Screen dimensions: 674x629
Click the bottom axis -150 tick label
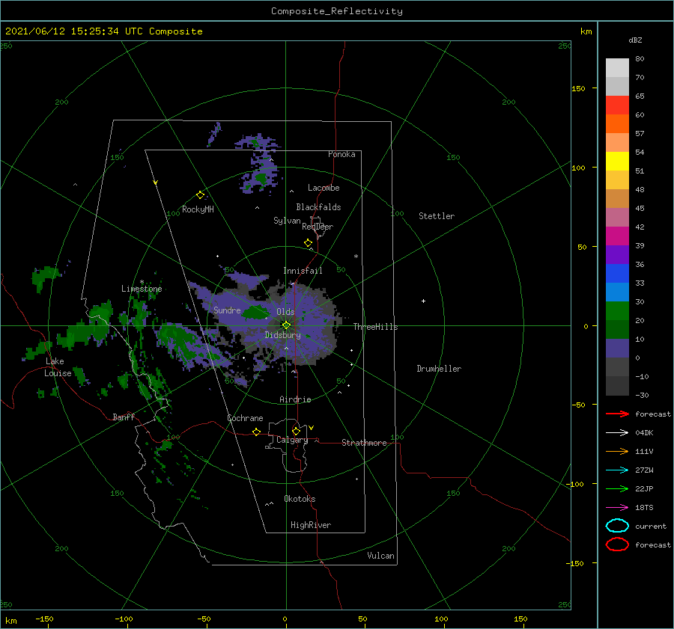[x=44, y=619]
